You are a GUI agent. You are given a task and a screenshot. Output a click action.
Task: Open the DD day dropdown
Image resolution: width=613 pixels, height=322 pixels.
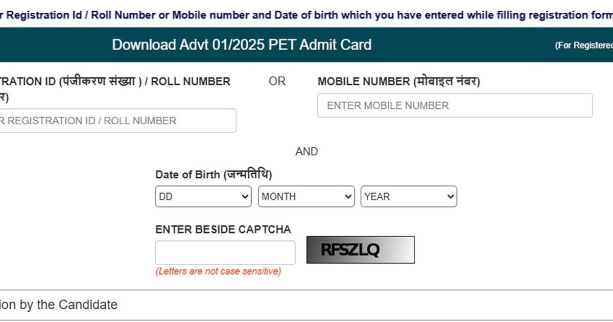[203, 196]
